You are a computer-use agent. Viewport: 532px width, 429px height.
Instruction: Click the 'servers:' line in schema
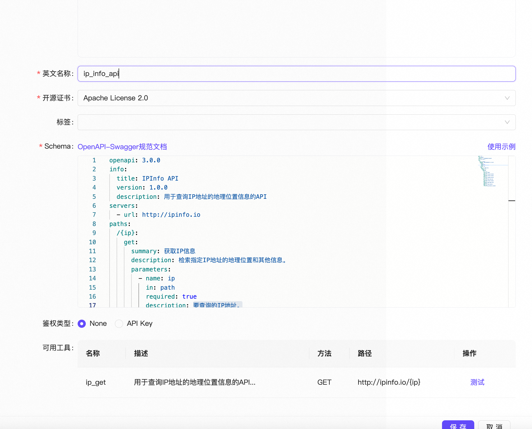tap(124, 206)
